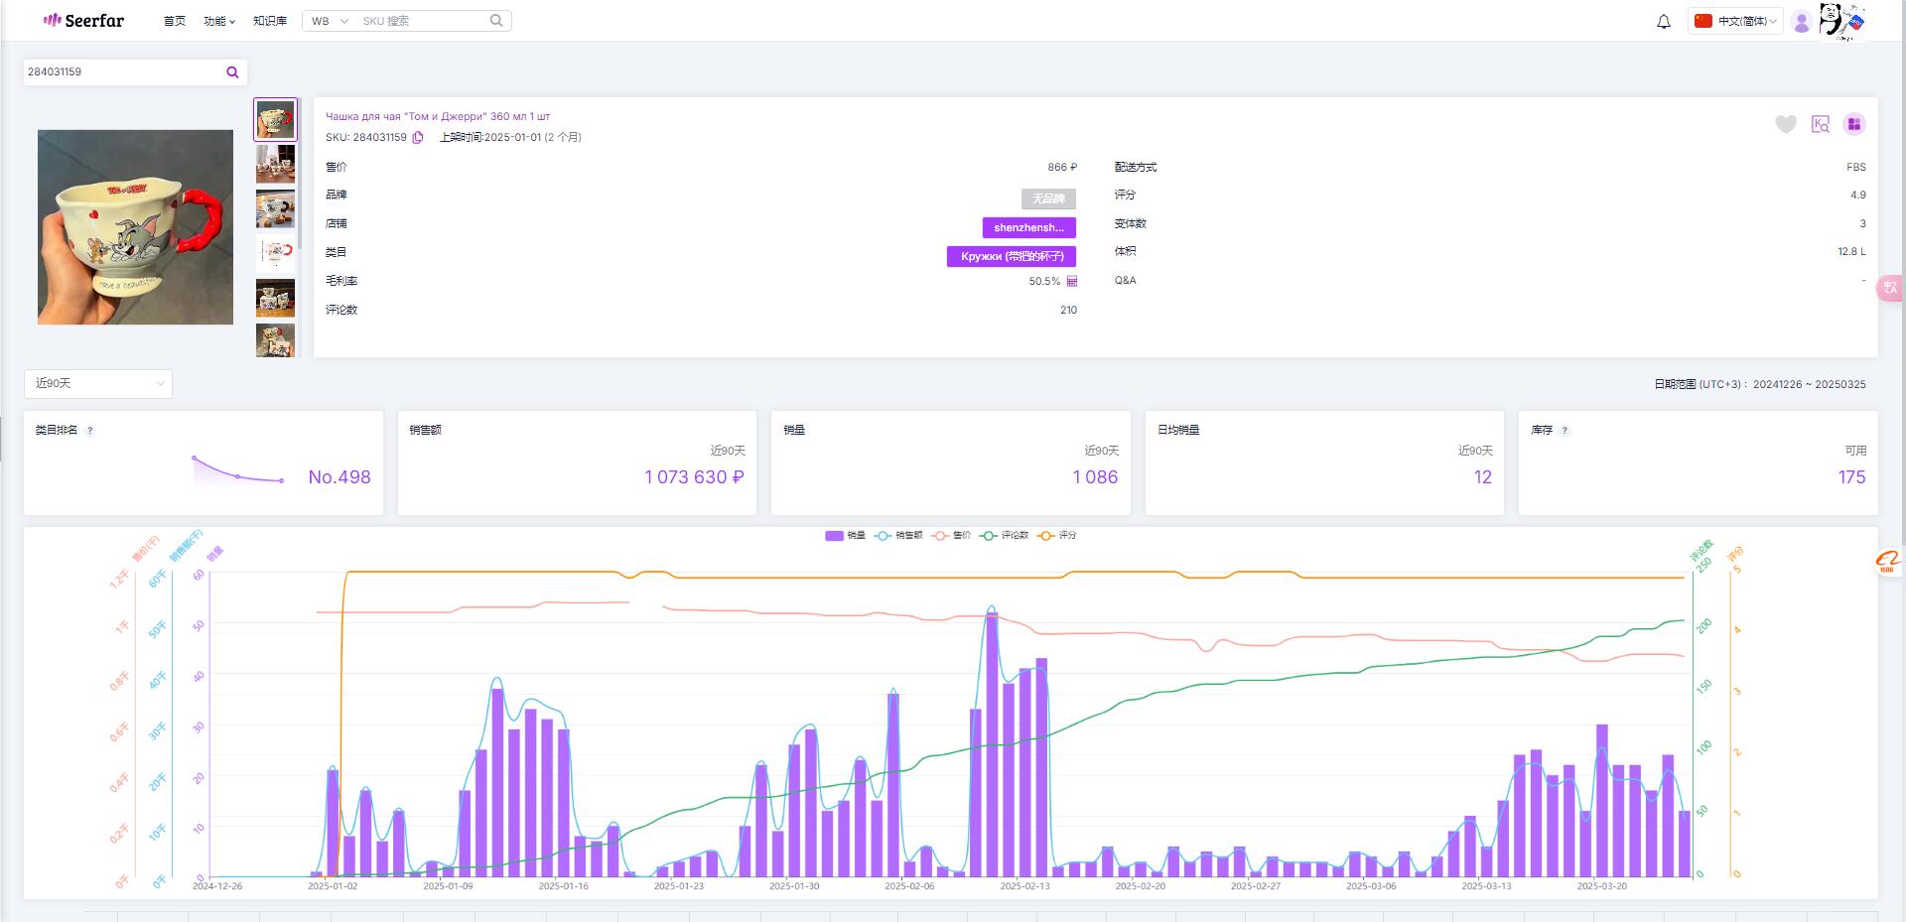Click the 210 review count value
The height and width of the screenshot is (922, 1906).
[x=1068, y=310]
